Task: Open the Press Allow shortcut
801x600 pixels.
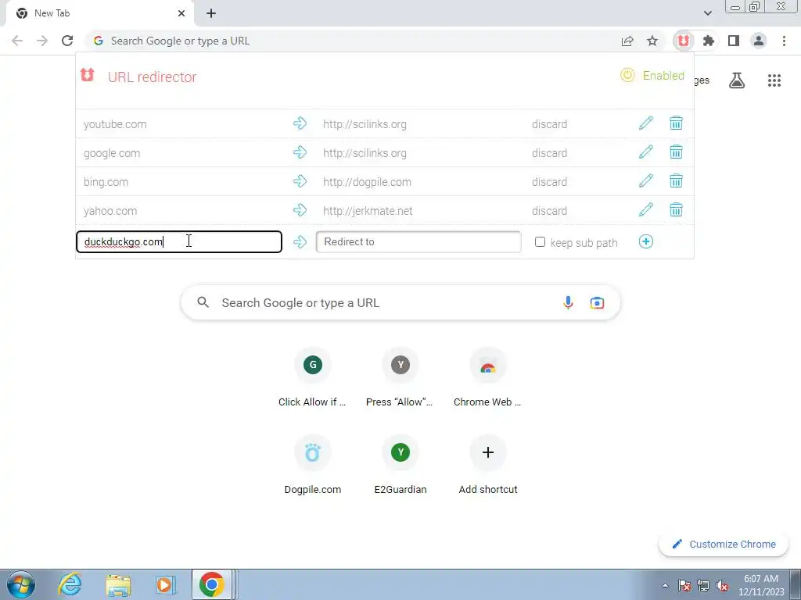Action: [x=400, y=378]
